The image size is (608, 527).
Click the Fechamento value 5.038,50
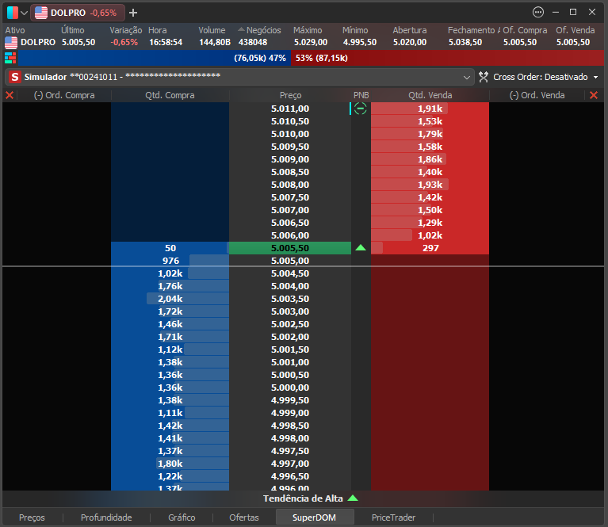[x=465, y=42]
